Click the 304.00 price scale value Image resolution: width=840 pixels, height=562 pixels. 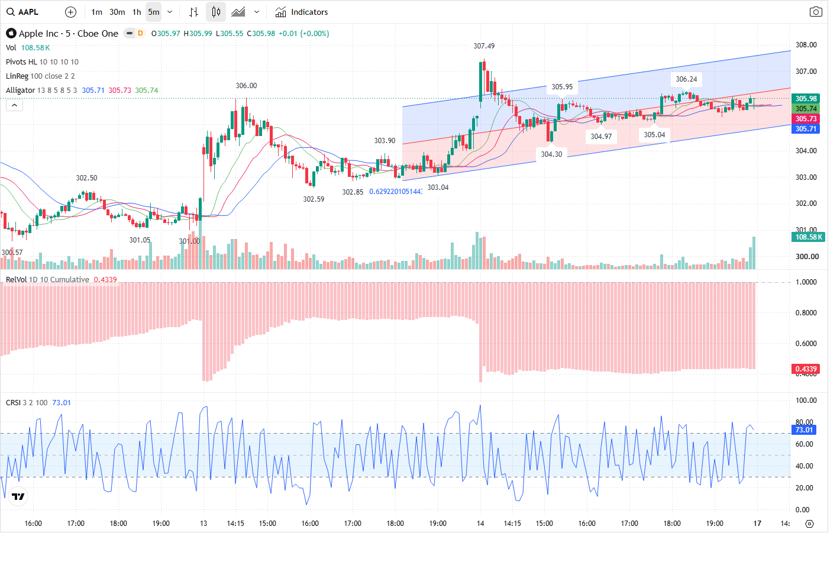pyautogui.click(x=806, y=150)
